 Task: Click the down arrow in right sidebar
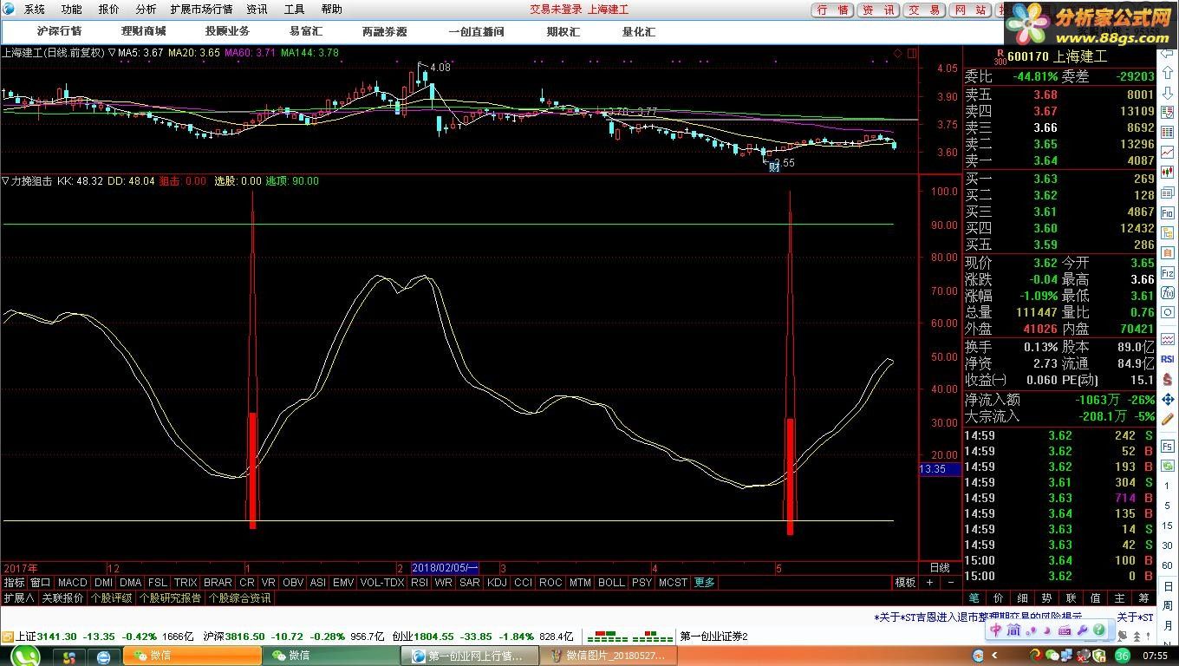point(1167,94)
